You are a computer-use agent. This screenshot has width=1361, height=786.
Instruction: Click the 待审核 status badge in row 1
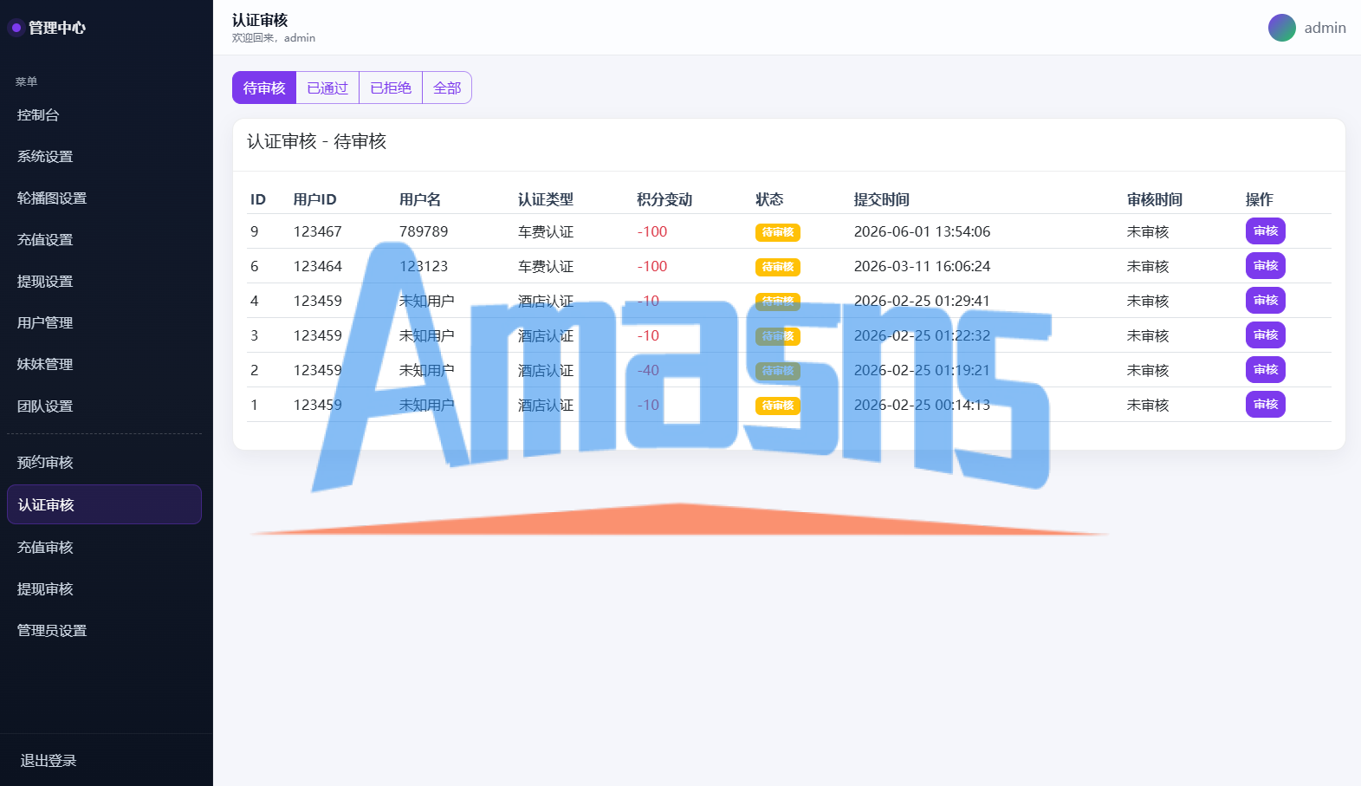[x=778, y=406]
